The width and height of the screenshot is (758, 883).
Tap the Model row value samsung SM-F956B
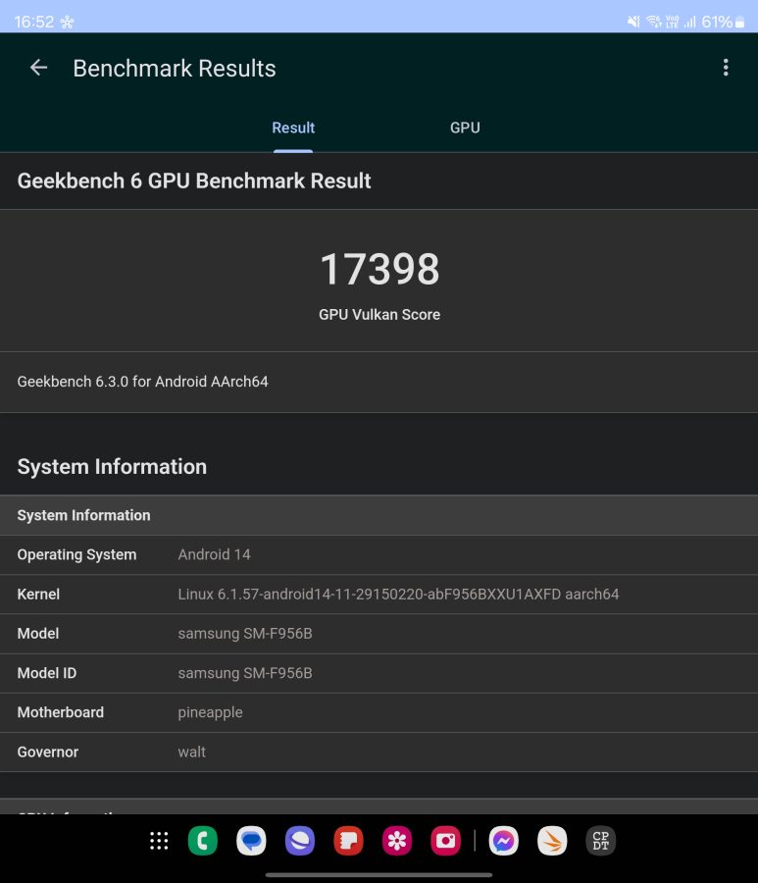[245, 634]
